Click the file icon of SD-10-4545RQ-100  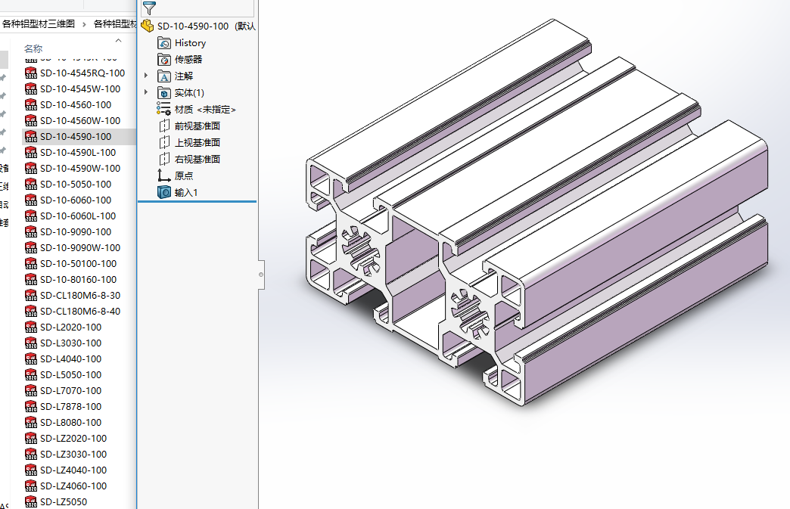click(31, 73)
